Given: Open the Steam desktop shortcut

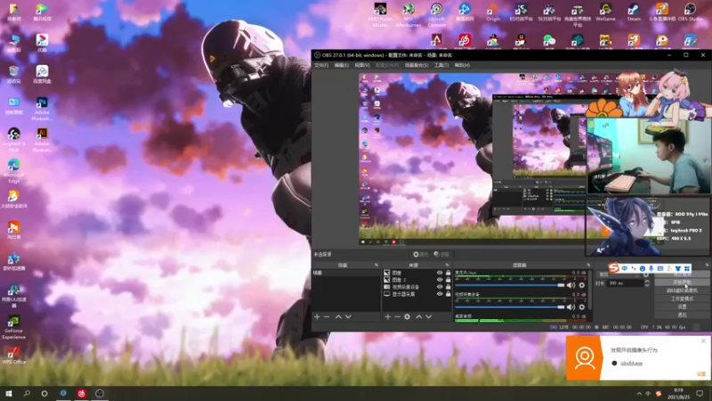Looking at the screenshot, I should 634,12.
